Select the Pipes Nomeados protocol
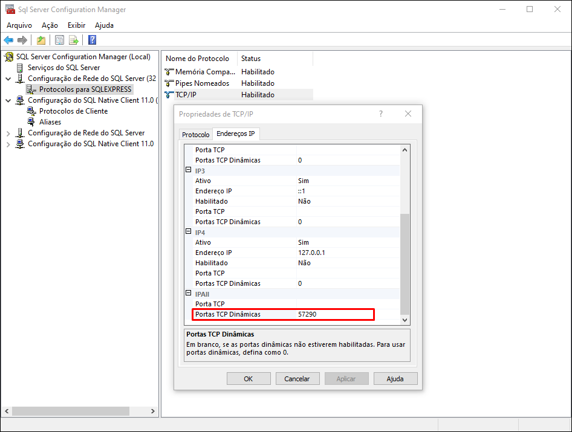Viewport: 572px width, 432px height. (x=202, y=83)
